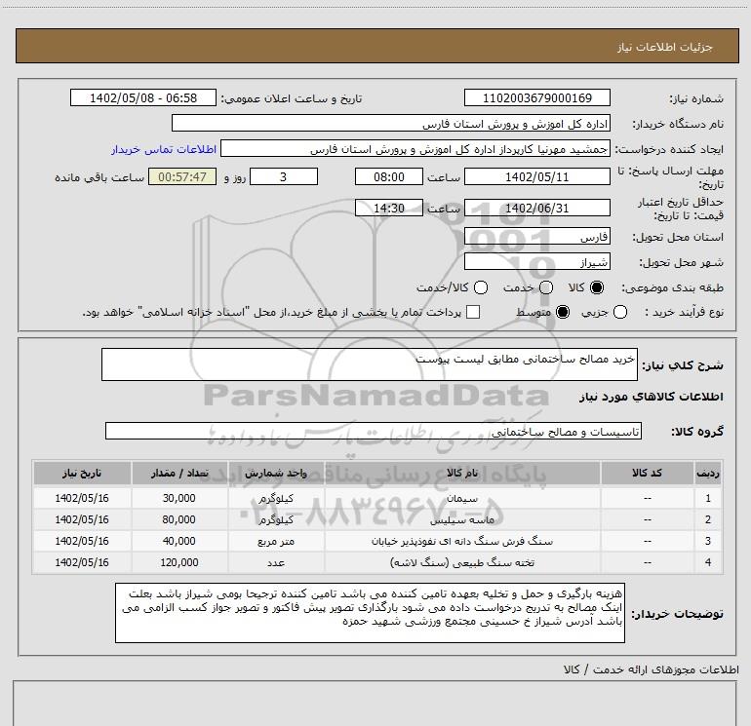Click the شماره نیاز field 1102003679000169
Screen dimensions: 751x726
[536, 97]
